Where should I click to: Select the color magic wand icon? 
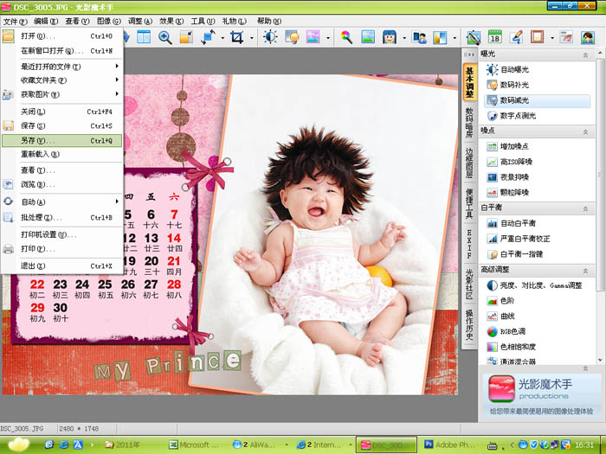346,37
